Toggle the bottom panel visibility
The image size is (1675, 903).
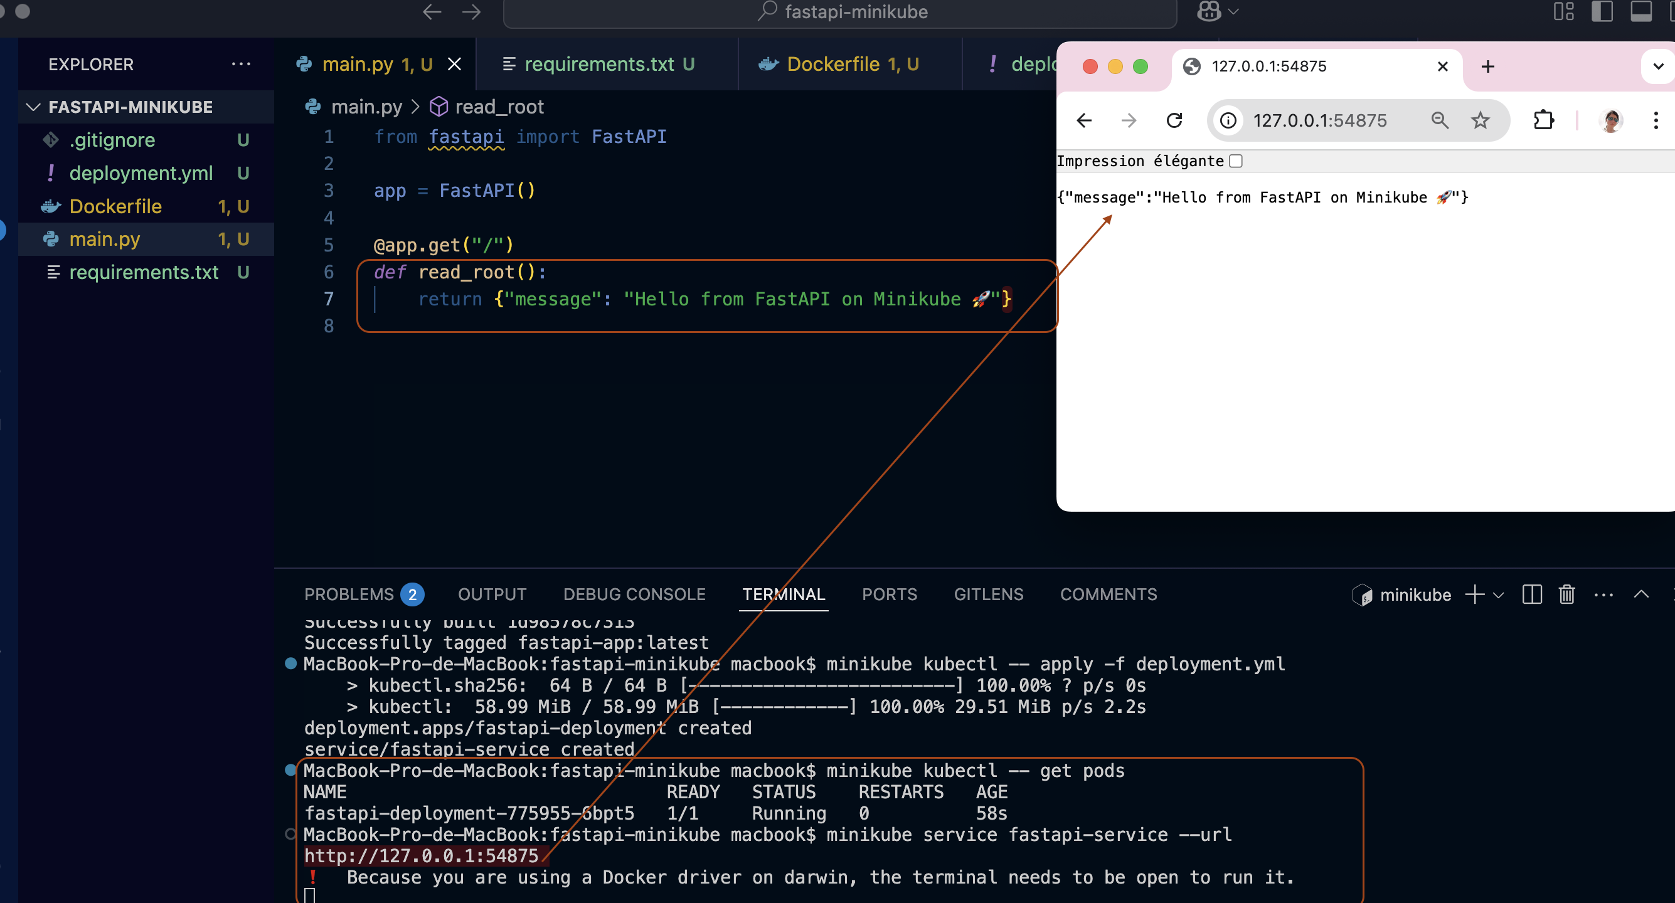(1640, 11)
